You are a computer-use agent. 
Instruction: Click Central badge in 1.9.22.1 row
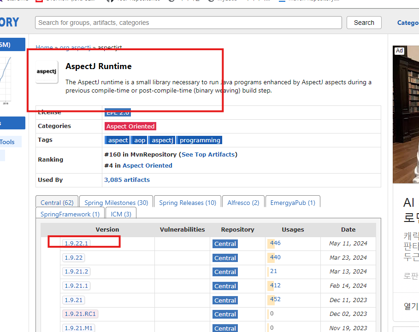[225, 244]
